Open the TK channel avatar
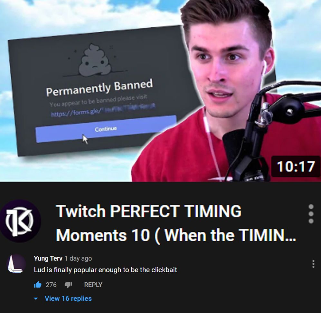 click(x=20, y=221)
